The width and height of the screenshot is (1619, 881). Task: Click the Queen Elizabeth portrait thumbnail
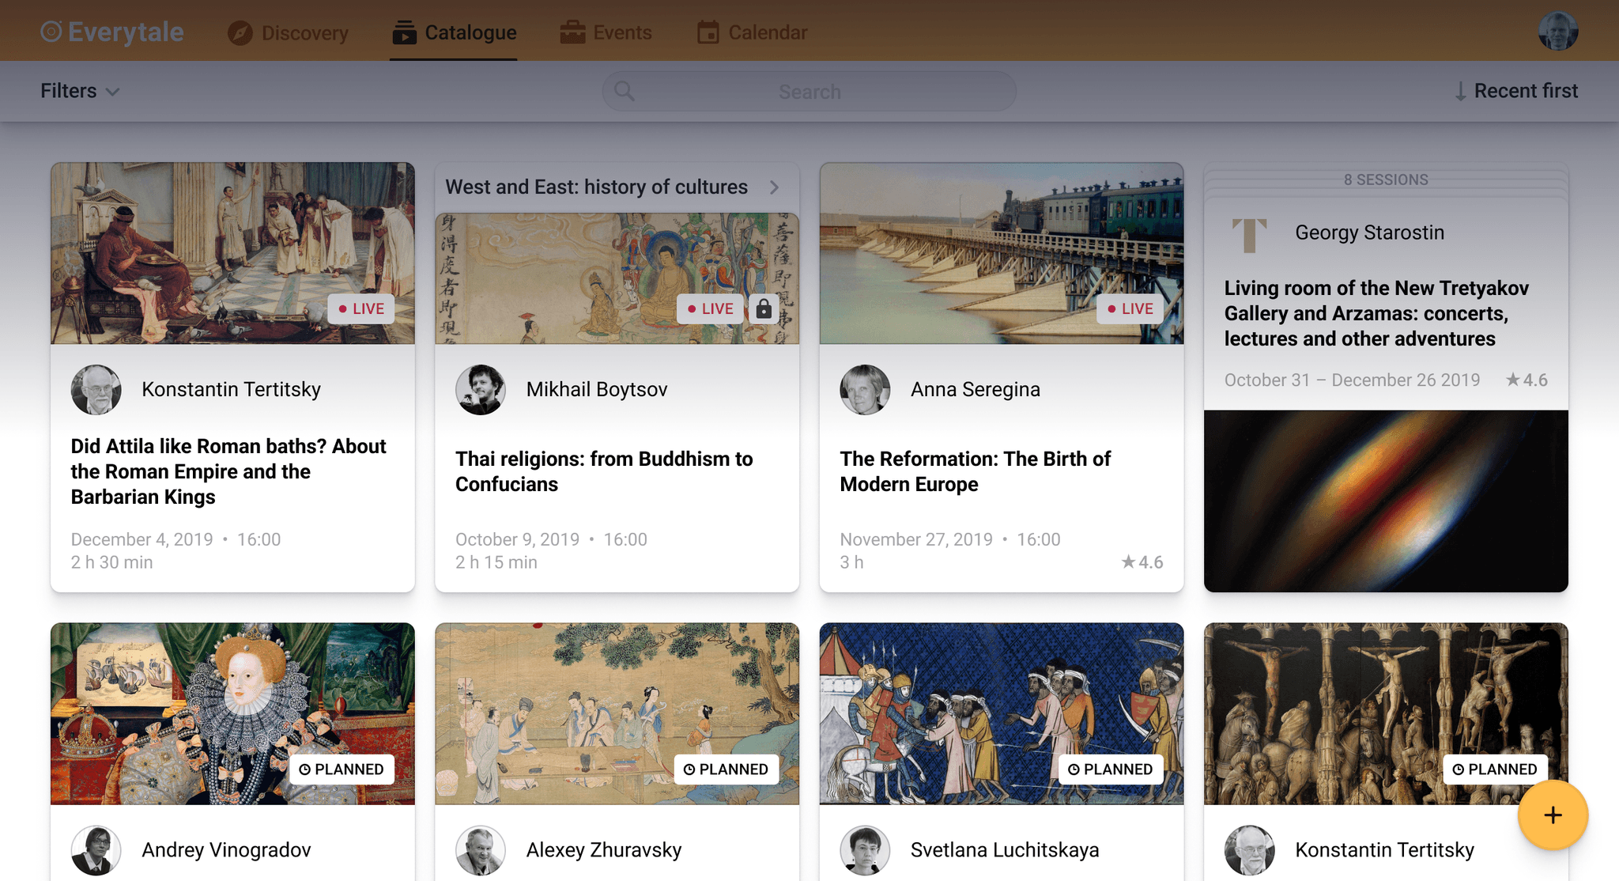232,713
